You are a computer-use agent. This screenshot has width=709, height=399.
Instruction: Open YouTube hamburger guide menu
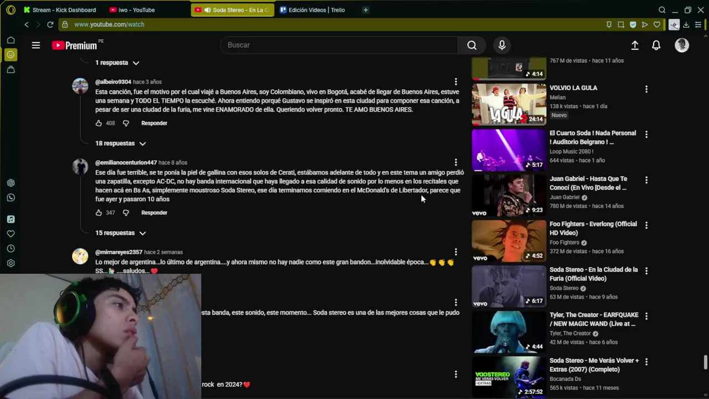tap(36, 45)
